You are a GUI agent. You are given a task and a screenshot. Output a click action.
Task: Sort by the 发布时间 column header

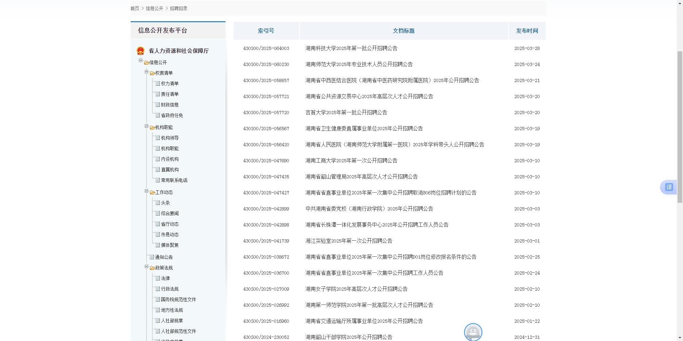click(527, 31)
